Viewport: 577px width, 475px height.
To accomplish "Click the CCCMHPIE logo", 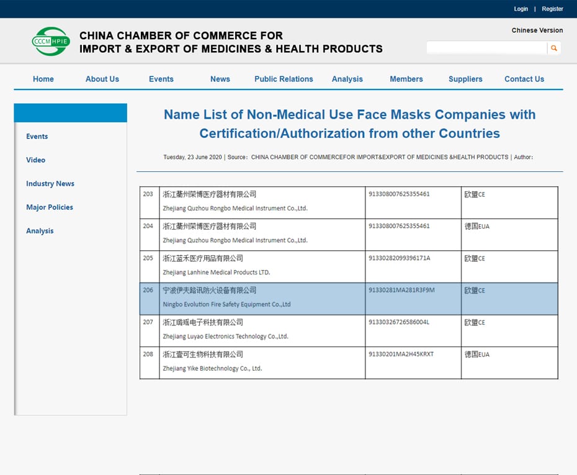I will (51, 41).
